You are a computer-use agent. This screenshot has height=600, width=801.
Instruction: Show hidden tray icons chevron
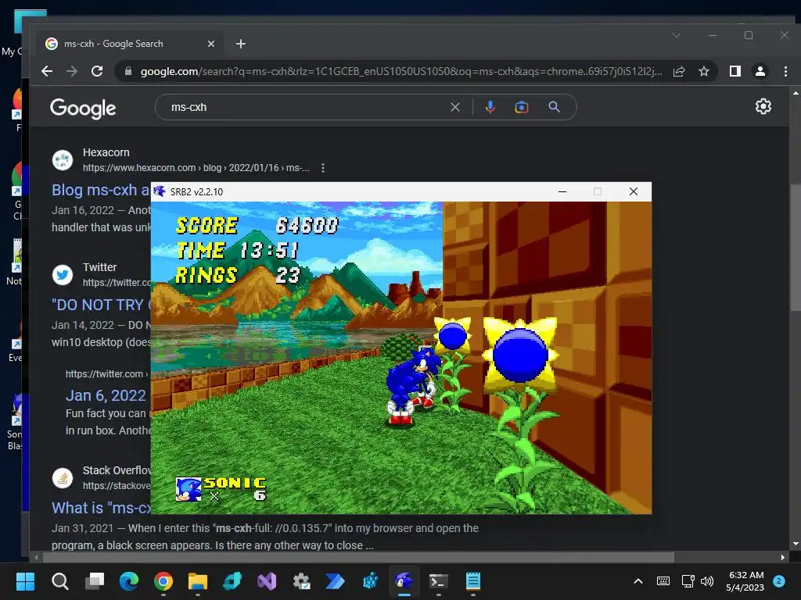click(x=638, y=581)
